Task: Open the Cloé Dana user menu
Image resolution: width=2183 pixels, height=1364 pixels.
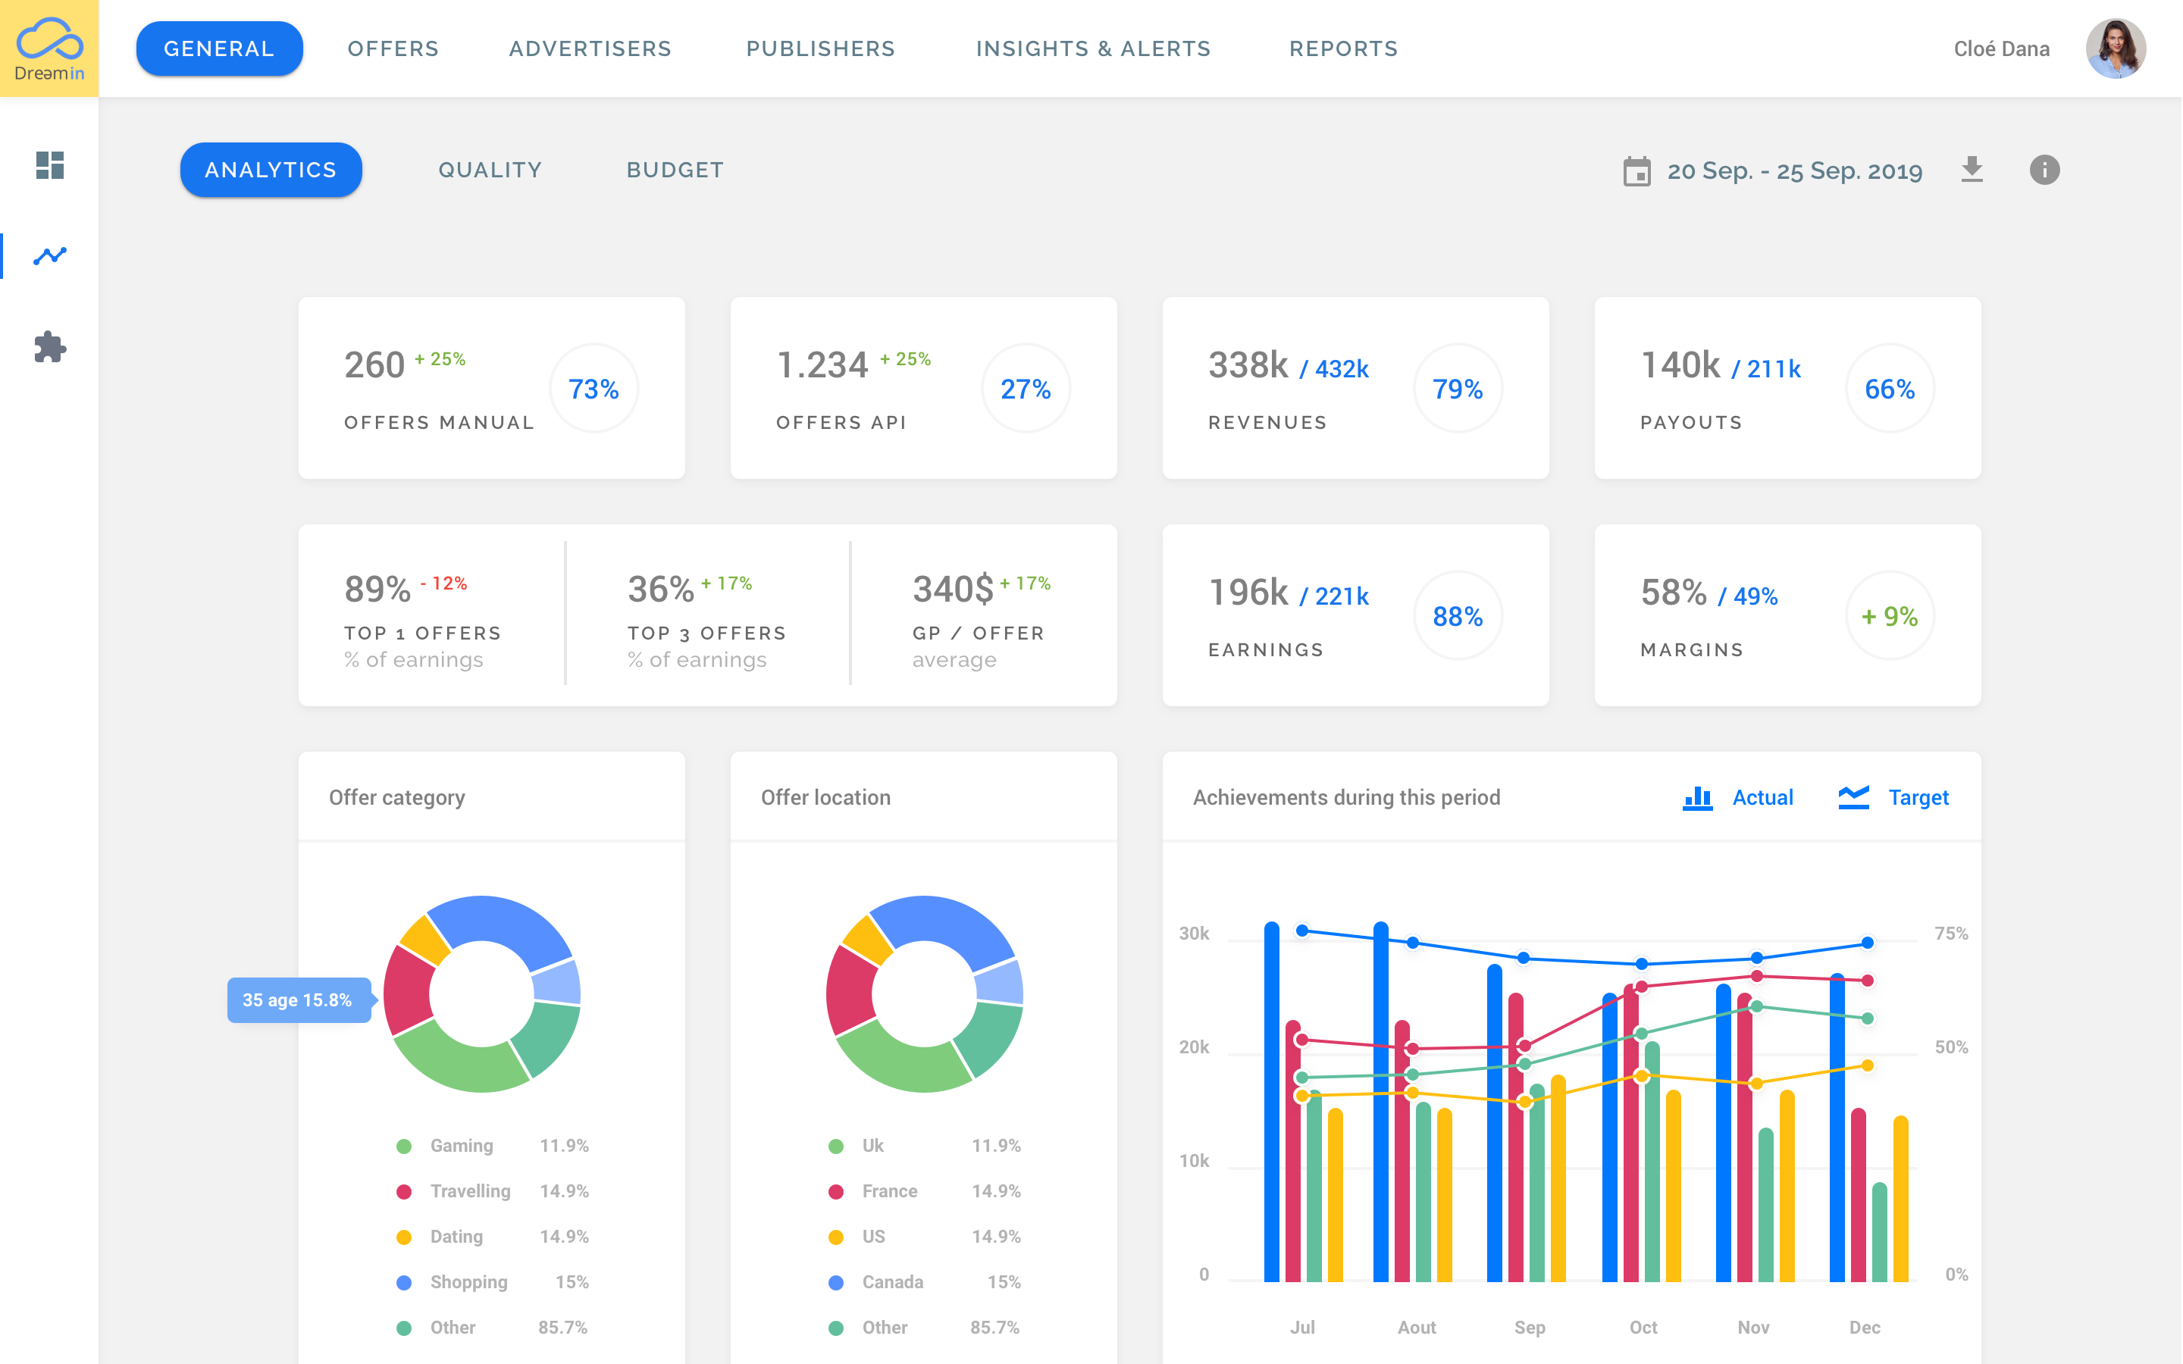Action: pos(2001,48)
